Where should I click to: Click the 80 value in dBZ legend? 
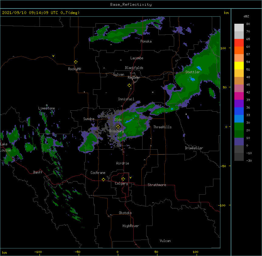pyautogui.click(x=248, y=24)
